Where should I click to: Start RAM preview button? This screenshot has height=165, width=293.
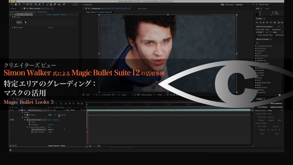point(282,22)
